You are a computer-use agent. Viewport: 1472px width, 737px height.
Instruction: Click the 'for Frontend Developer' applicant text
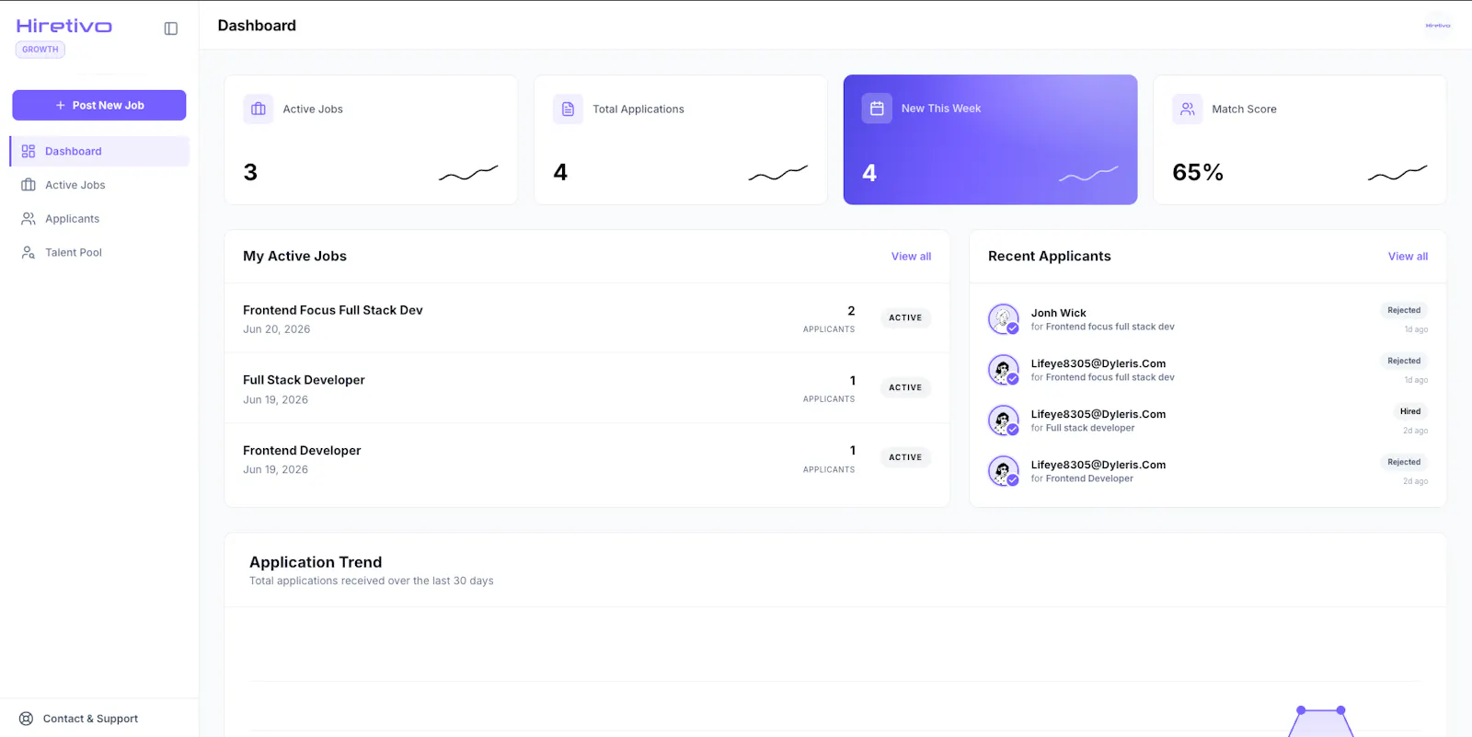point(1082,478)
